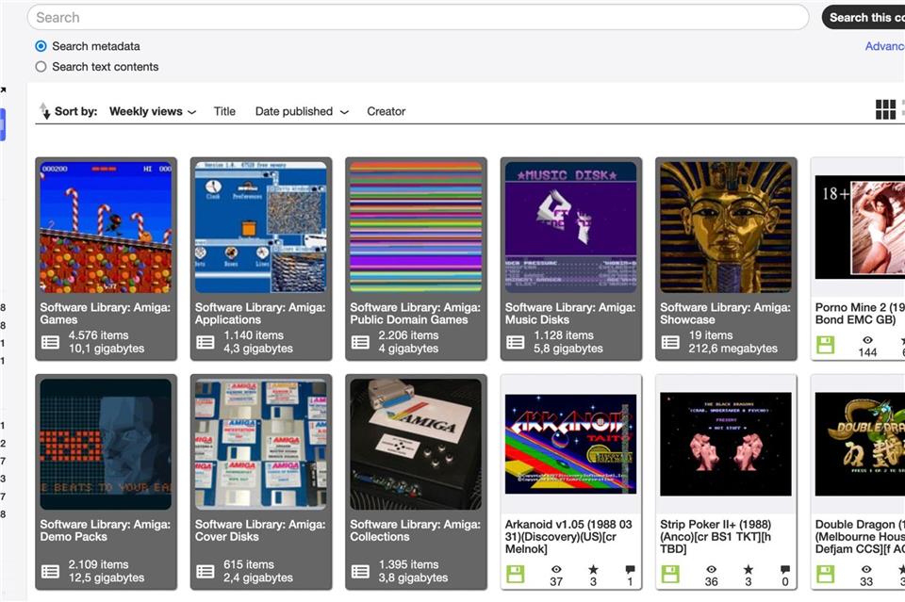Image resolution: width=905 pixels, height=602 pixels.
Task: Sort results by Creator
Action: click(386, 111)
